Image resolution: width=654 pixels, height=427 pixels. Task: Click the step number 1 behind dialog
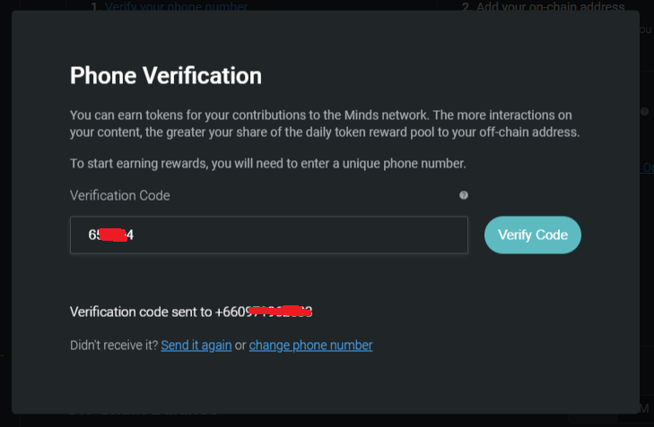click(93, 6)
